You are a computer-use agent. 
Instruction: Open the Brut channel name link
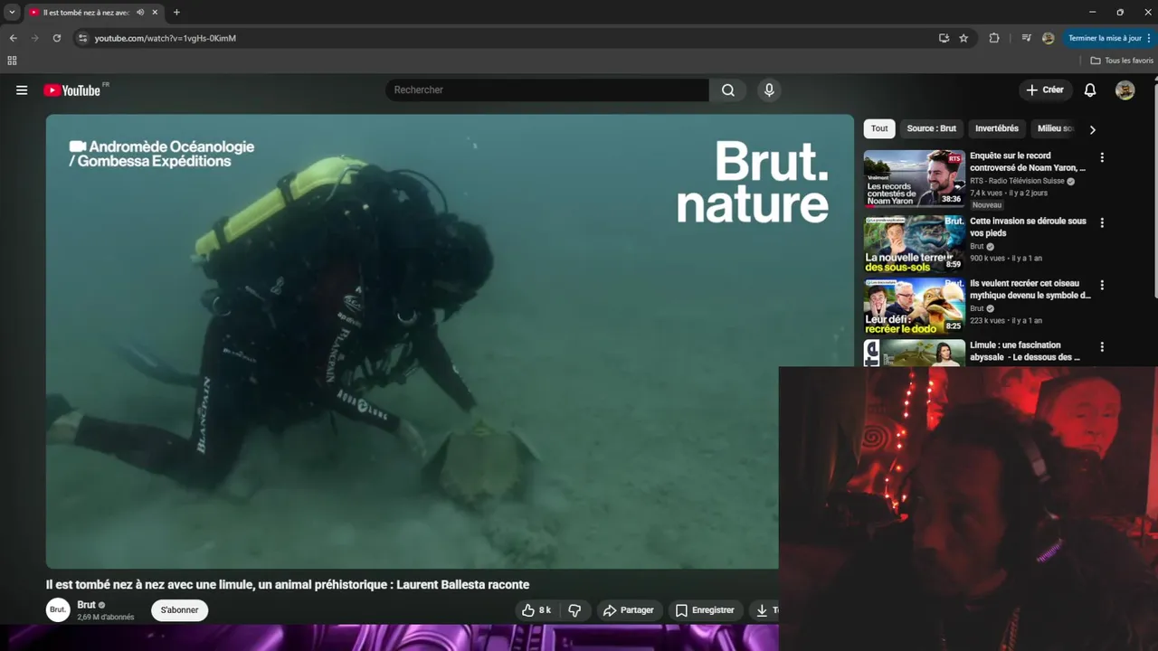pos(86,605)
